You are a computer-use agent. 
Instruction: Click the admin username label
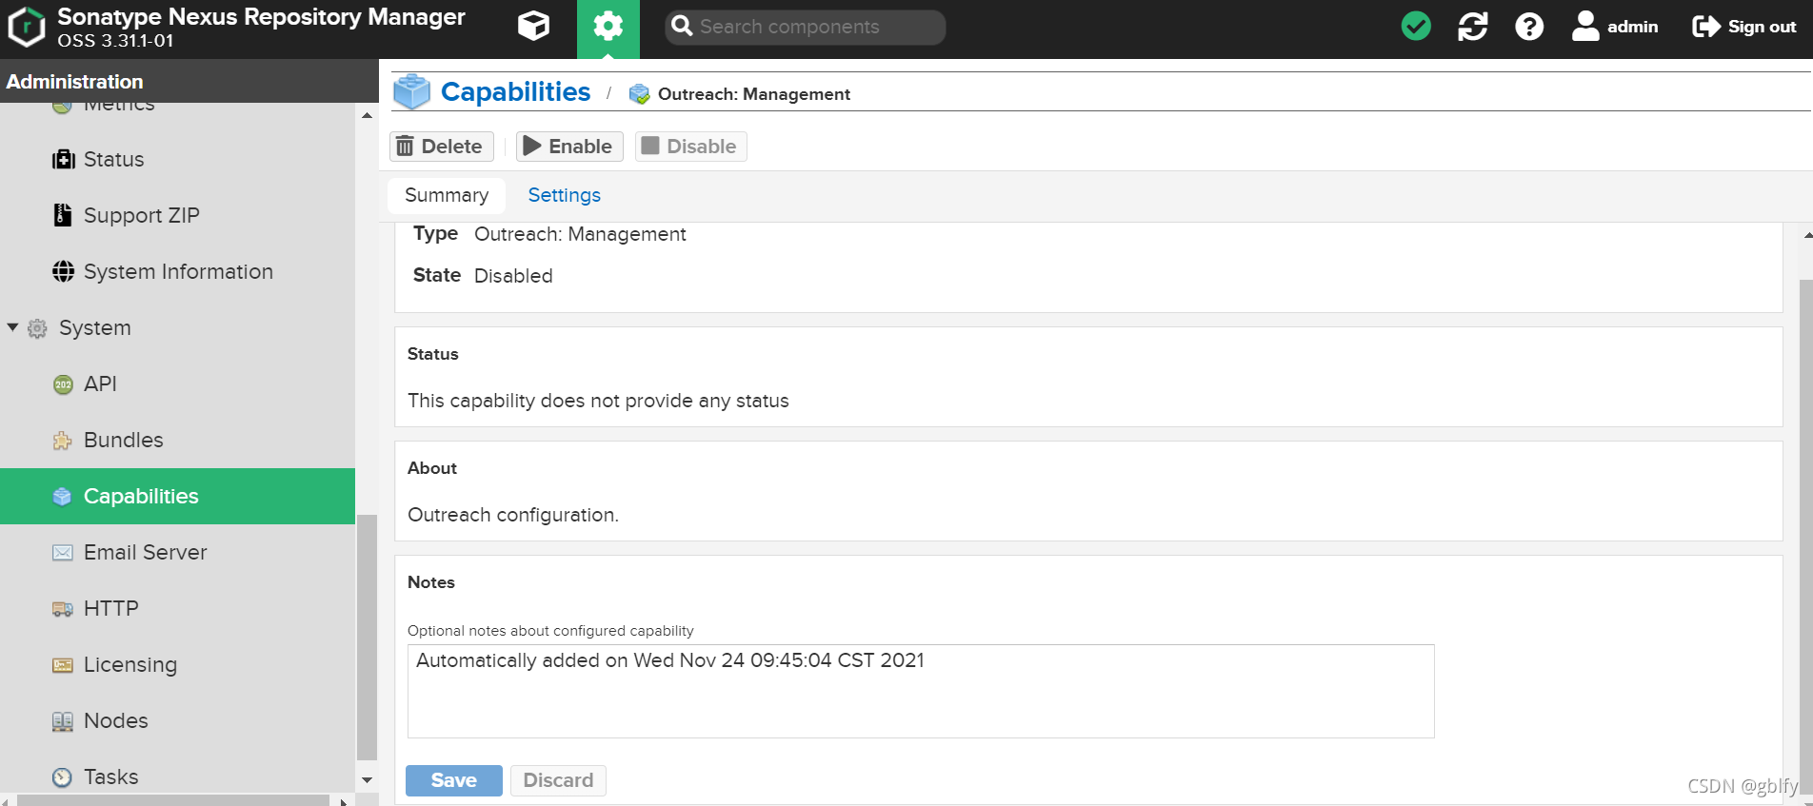(1632, 27)
